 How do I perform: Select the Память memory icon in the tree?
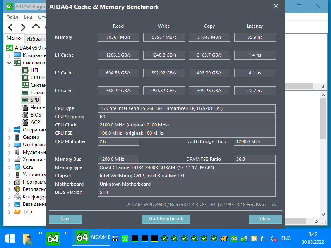tap(25, 92)
